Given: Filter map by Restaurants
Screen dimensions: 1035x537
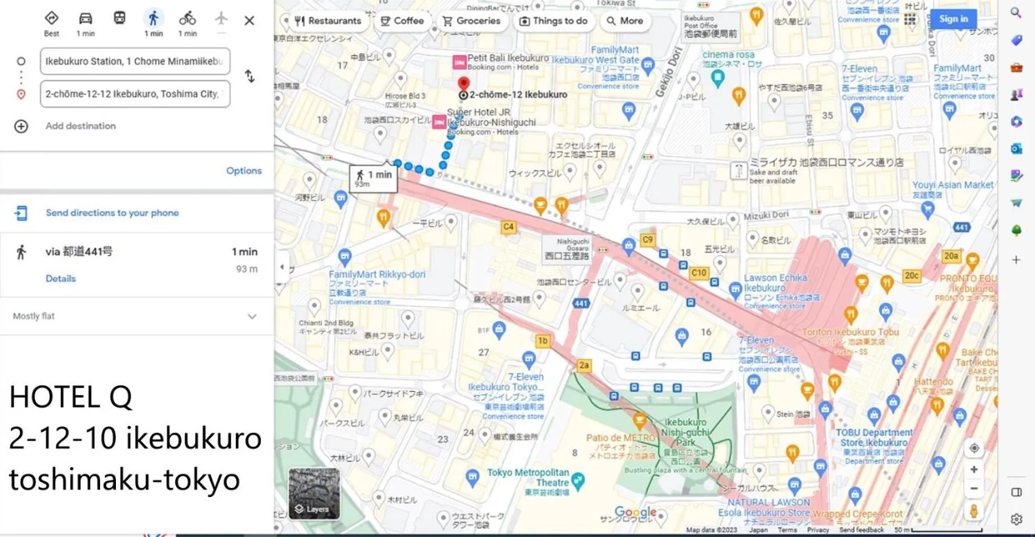Looking at the screenshot, I should tap(328, 21).
